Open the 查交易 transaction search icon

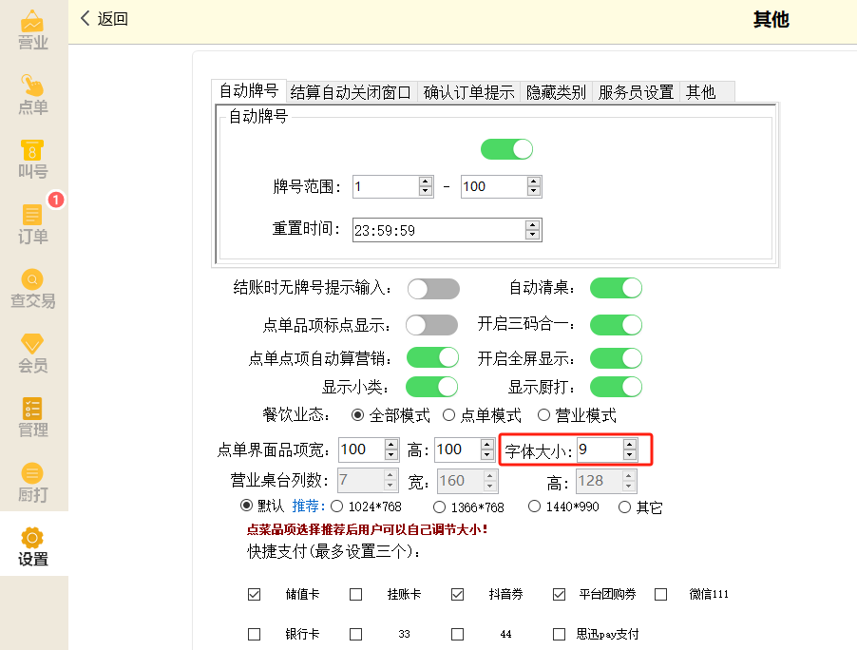(33, 289)
